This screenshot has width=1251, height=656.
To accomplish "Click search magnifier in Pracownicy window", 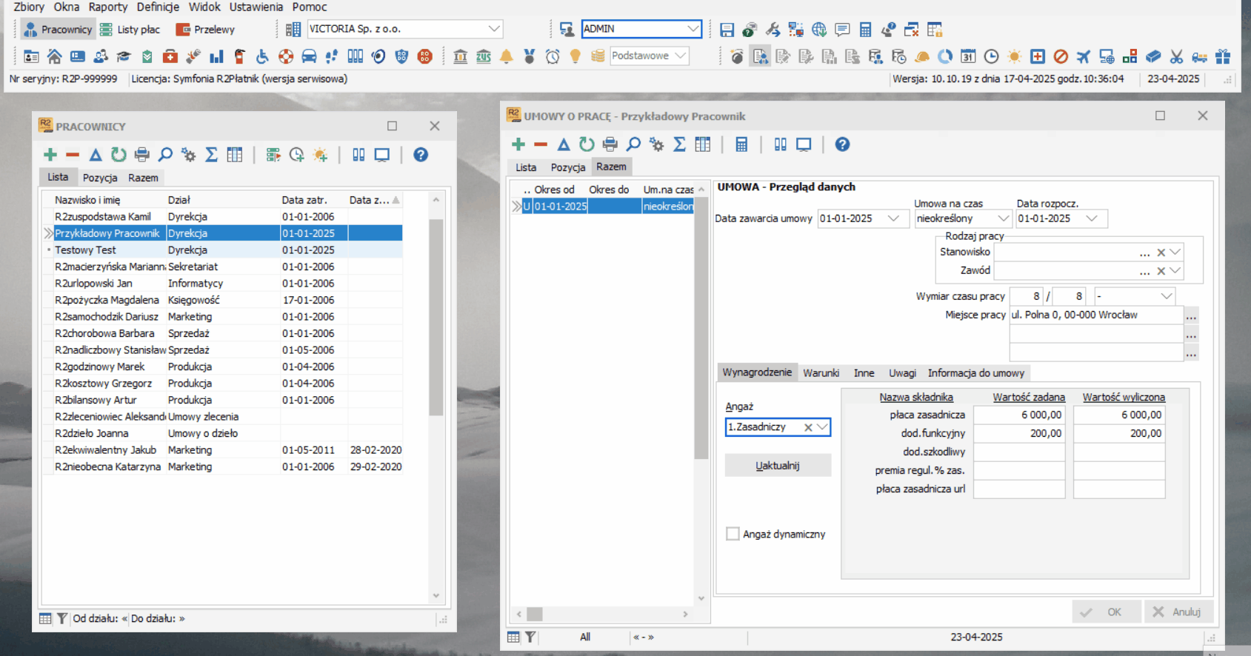I will coord(165,155).
